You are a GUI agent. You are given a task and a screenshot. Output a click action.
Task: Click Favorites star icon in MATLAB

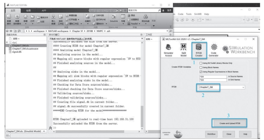click(x=87, y=17)
